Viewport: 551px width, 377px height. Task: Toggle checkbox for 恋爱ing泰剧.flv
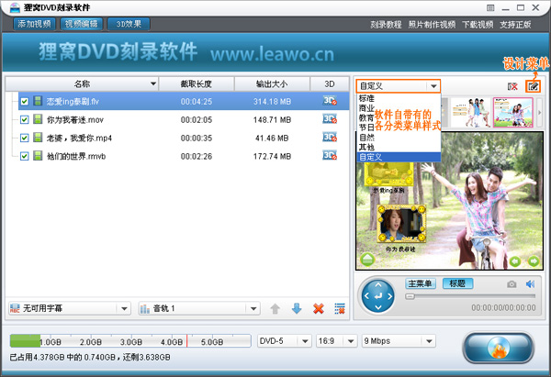point(24,102)
